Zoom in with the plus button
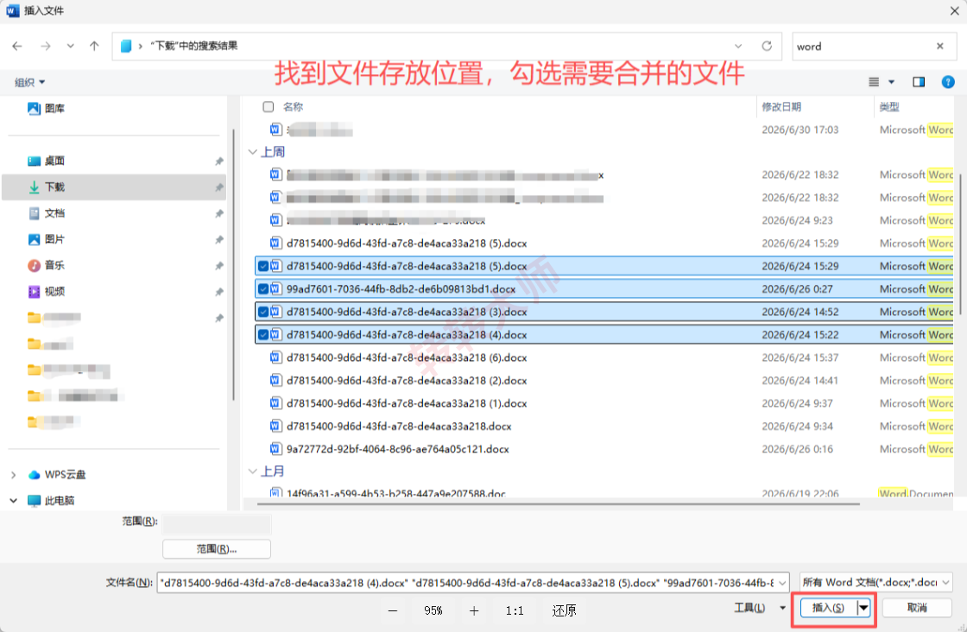This screenshot has width=967, height=632. tap(474, 611)
